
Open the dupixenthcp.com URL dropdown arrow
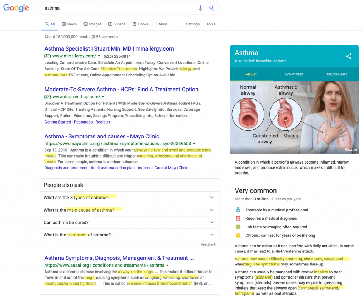point(103,97)
